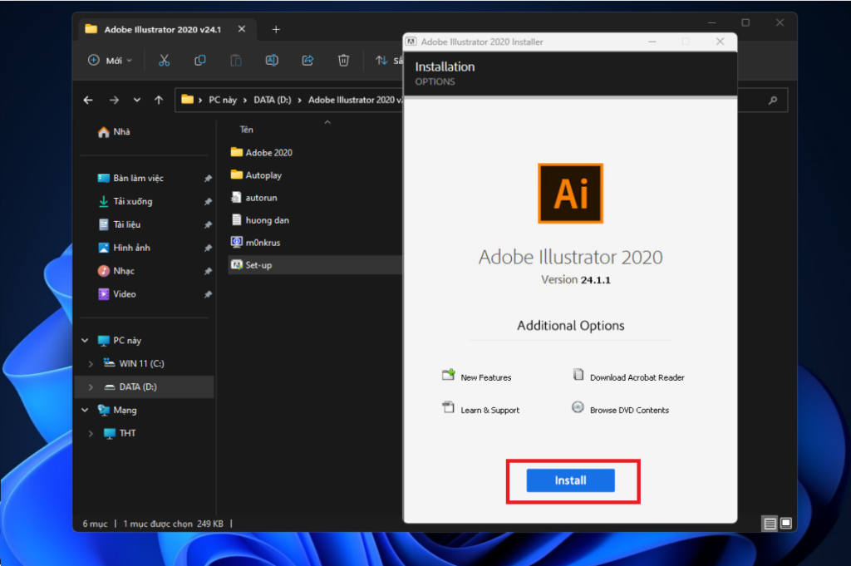Sort by the Tên column header
Screen dimensions: 851x566
246,130
